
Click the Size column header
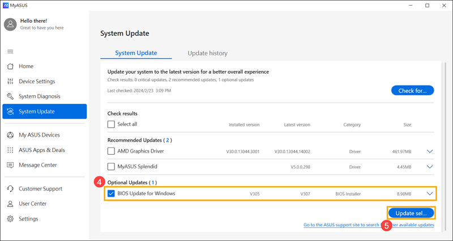(x=407, y=125)
